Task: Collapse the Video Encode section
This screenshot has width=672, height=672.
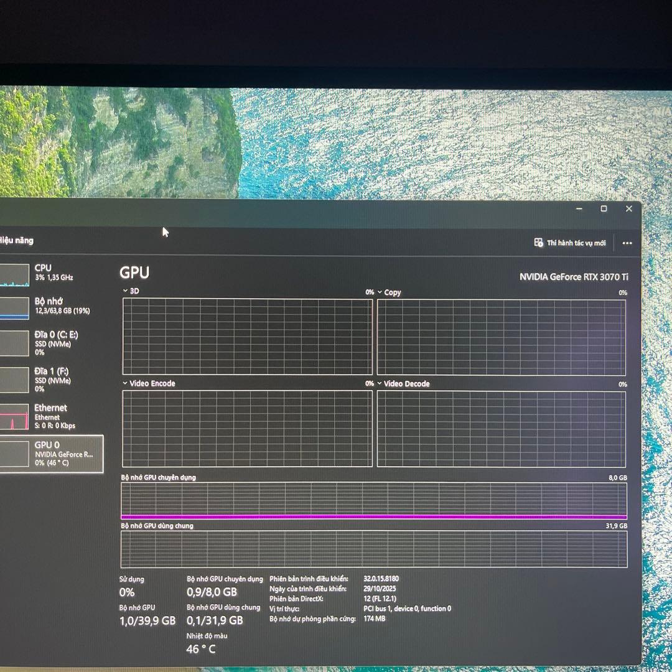Action: (x=124, y=384)
